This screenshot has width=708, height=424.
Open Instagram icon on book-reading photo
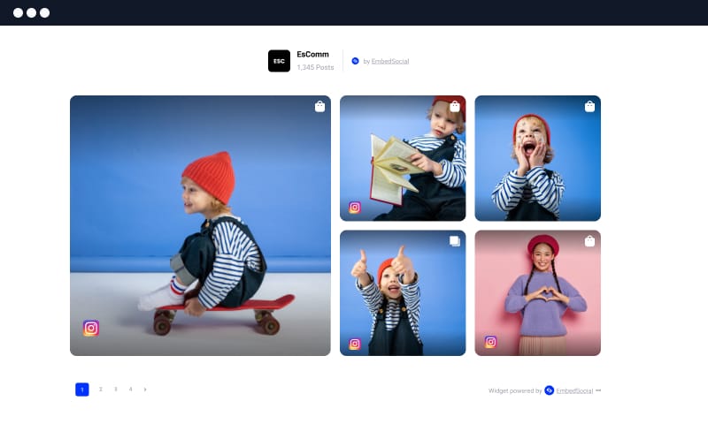click(355, 208)
